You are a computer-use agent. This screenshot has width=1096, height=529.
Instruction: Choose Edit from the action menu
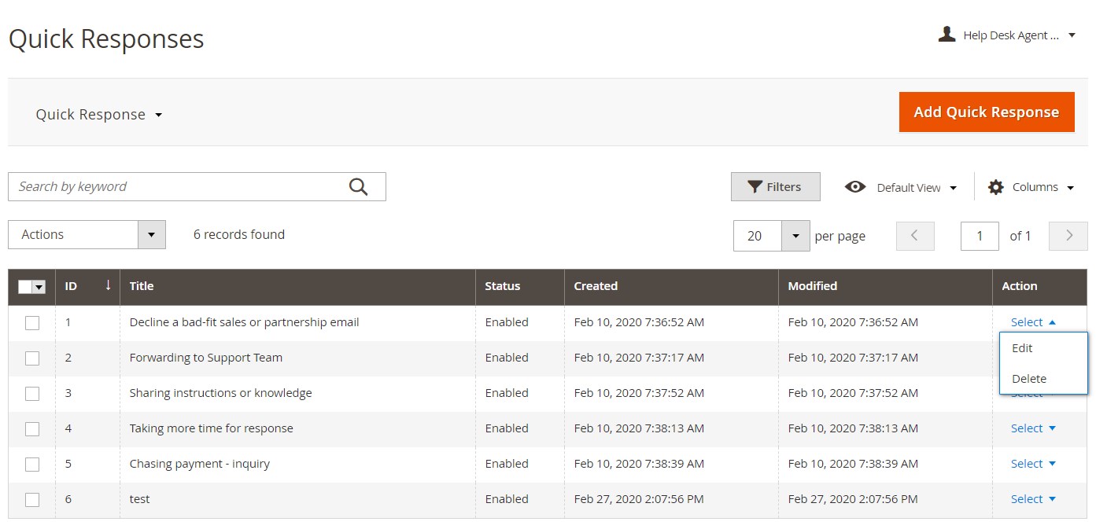click(x=1043, y=348)
